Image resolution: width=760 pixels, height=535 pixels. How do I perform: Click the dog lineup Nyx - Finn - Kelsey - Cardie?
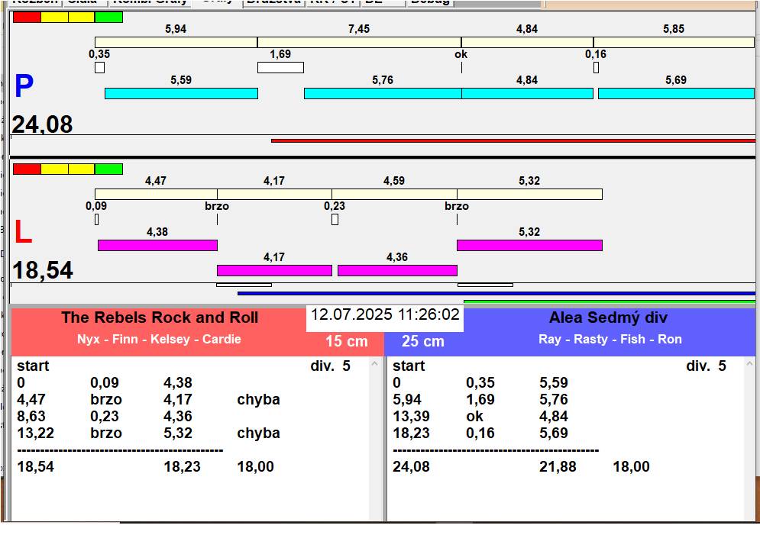pyautogui.click(x=159, y=339)
